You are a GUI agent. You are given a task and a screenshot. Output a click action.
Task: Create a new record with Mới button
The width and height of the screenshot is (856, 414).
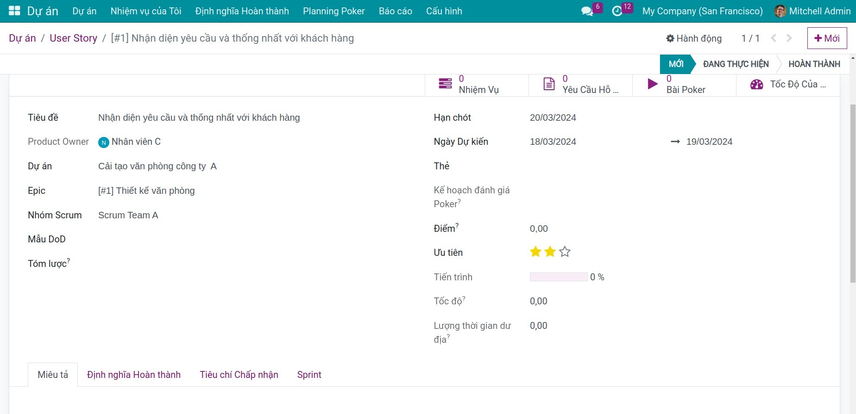tap(827, 38)
